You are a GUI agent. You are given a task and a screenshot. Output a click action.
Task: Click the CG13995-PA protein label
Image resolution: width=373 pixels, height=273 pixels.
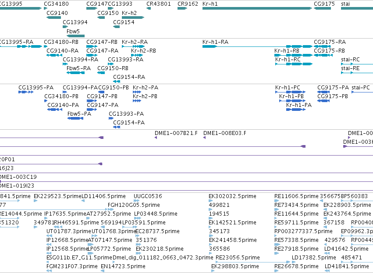point(36,88)
